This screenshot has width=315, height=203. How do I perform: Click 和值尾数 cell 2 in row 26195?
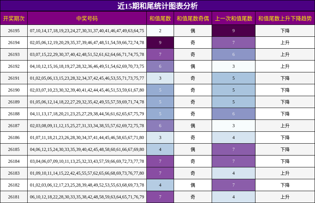(x=160, y=31)
